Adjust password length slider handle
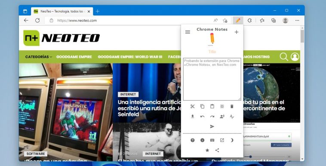 coord(251,157)
